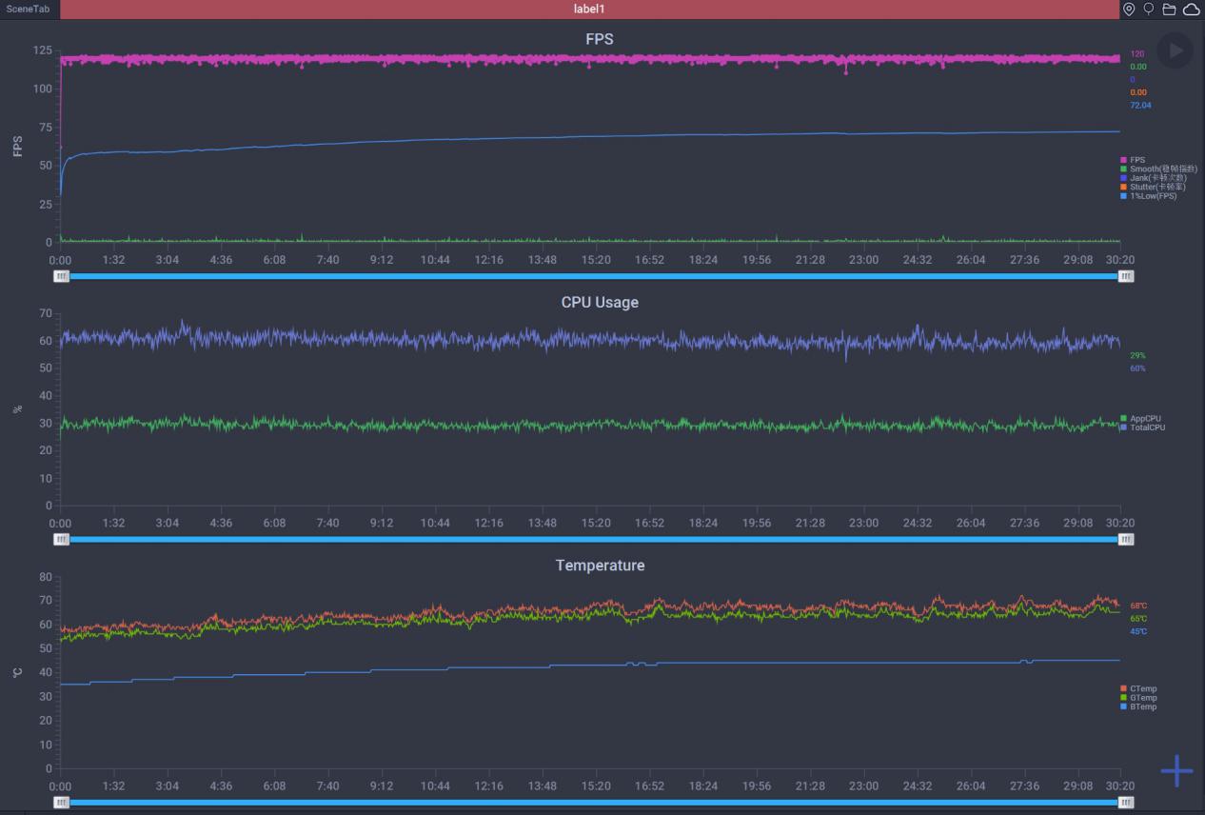Screen dimensions: 1205x815
Task: Toggle the BTemp series in legend
Action: [1139, 706]
